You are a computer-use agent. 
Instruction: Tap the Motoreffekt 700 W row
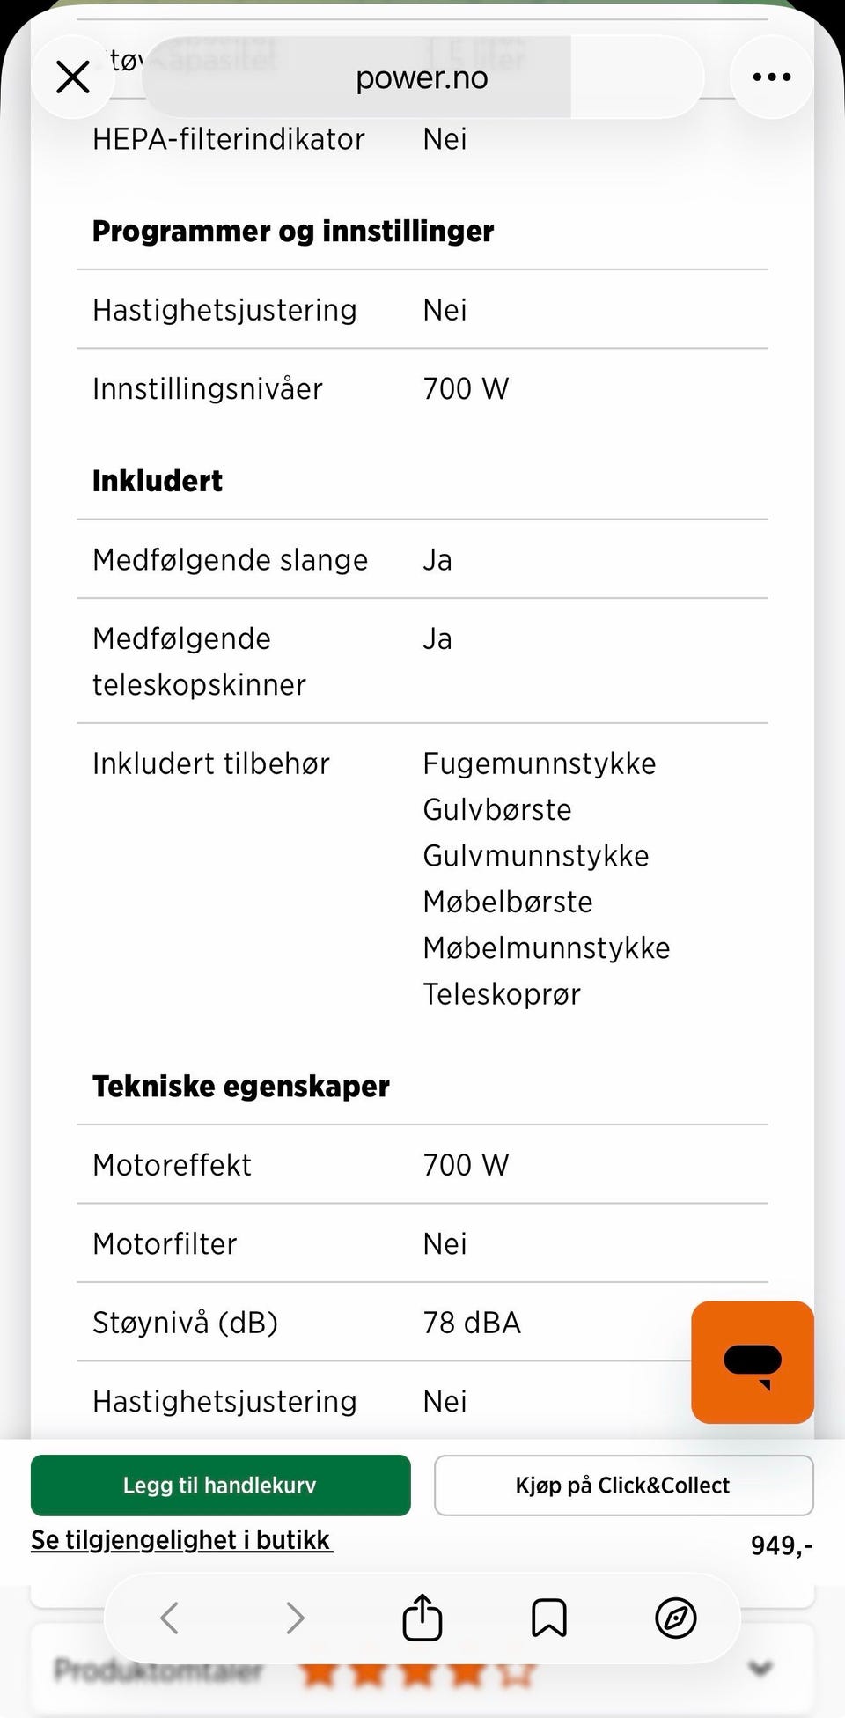(422, 1164)
